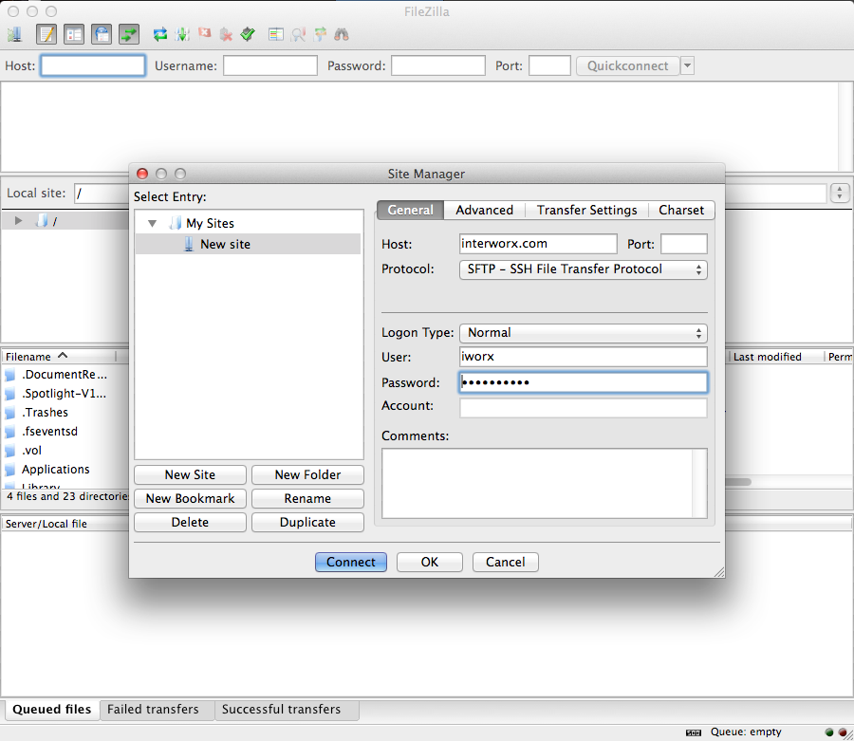854x741 pixels.
Task: Open the directory comparison icon
Action: coord(276,35)
